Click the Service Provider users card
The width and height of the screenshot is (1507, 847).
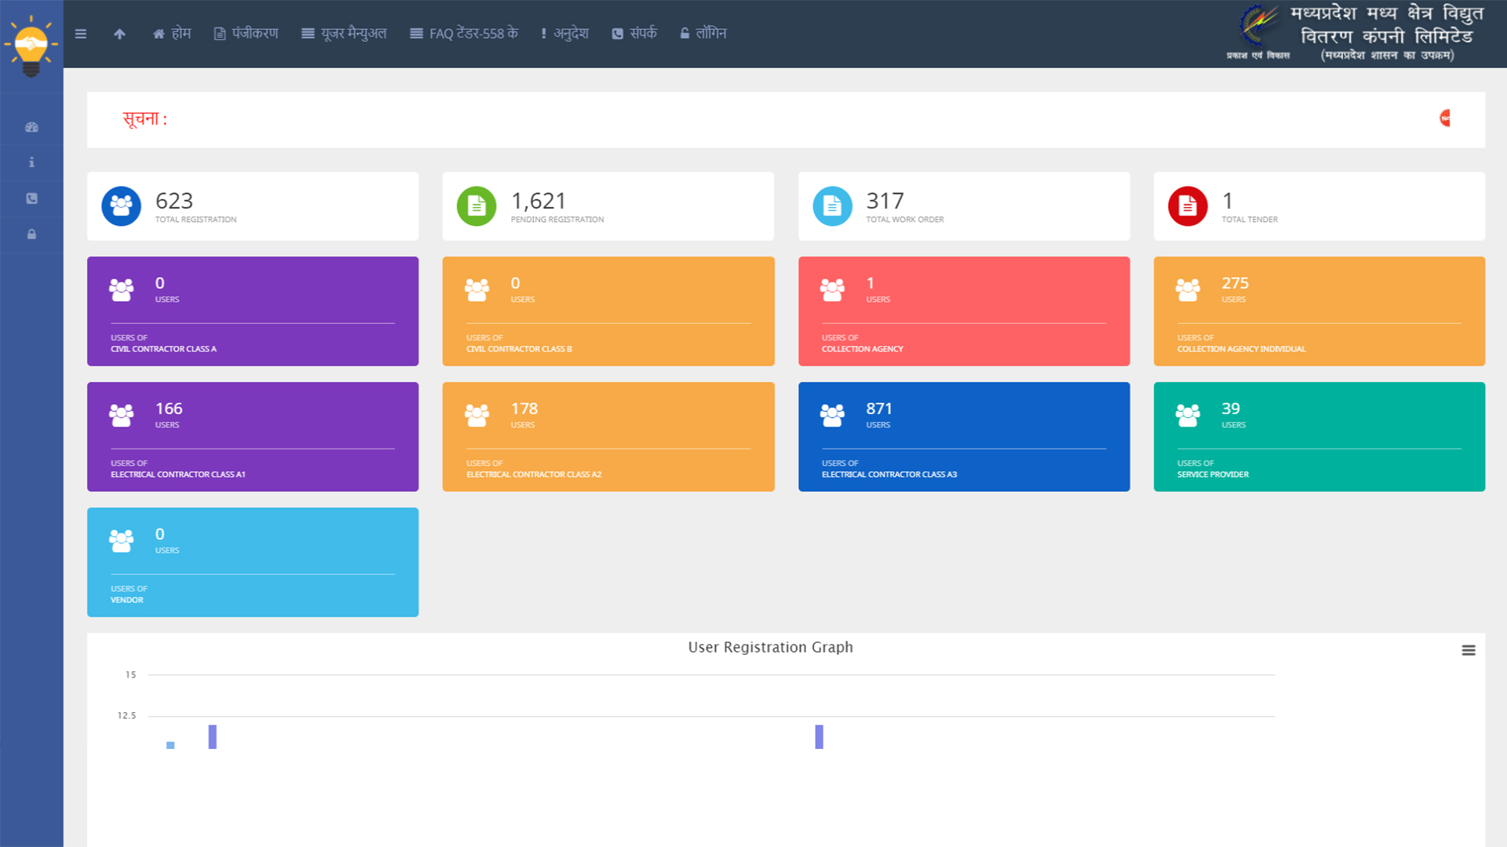tap(1319, 437)
